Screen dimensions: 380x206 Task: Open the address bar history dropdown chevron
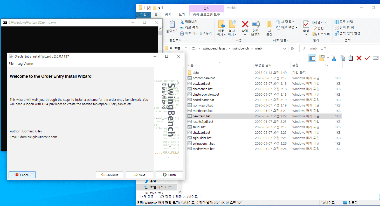(x=285, y=48)
